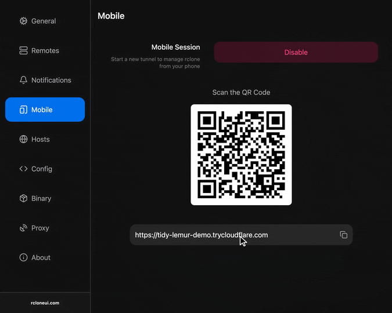Click the Proxy satellite icon
Viewport: 392px width, 313px height.
pos(23,228)
